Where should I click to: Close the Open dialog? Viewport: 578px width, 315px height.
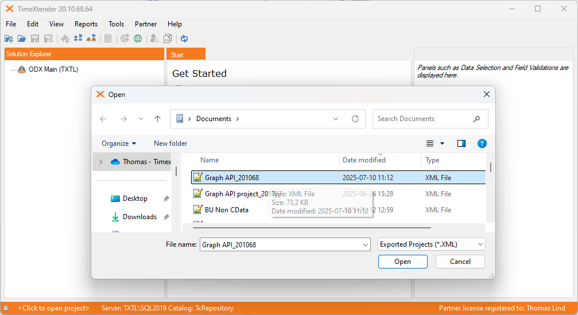(487, 94)
